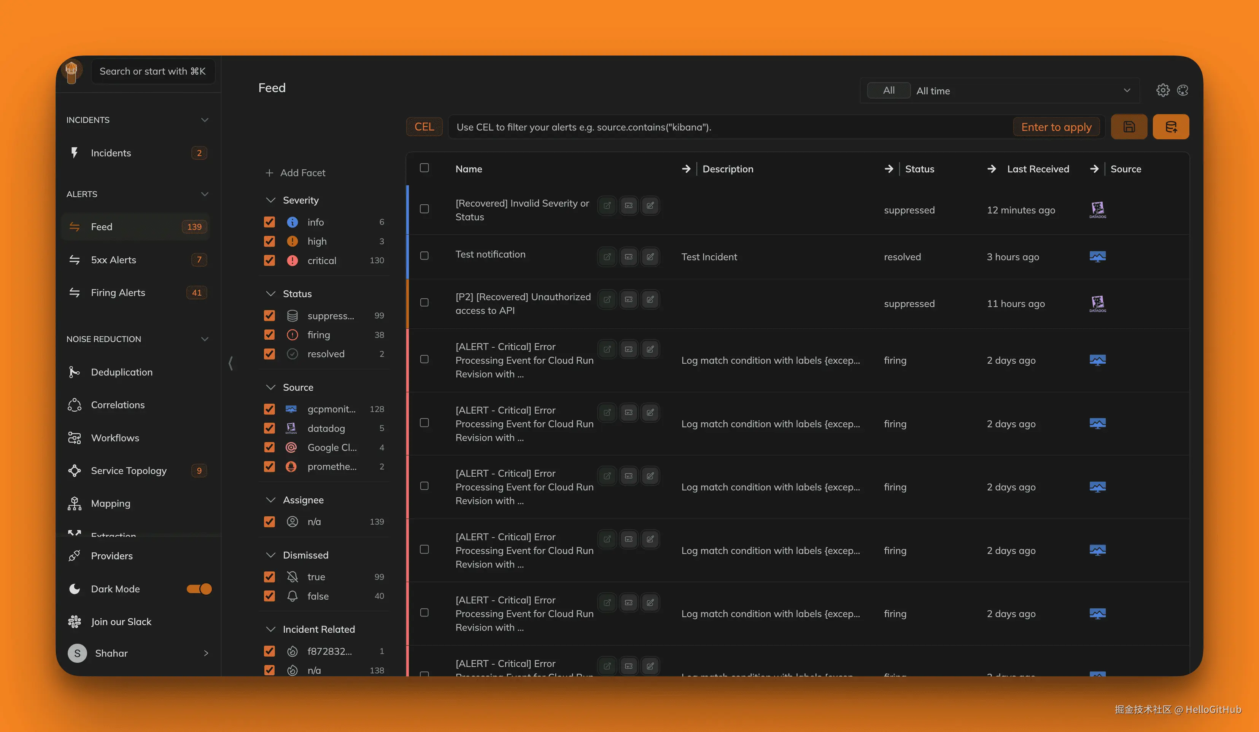Tick the select-all checkbox in table header
The width and height of the screenshot is (1259, 732).
(424, 168)
